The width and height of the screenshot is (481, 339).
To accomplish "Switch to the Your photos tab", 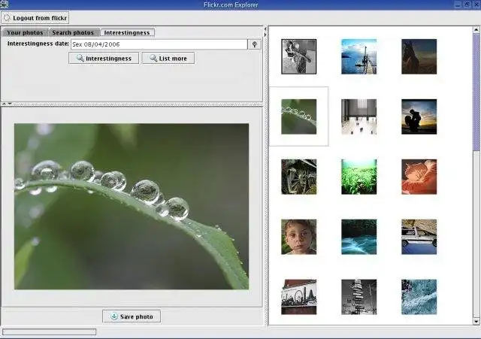I will coord(25,32).
